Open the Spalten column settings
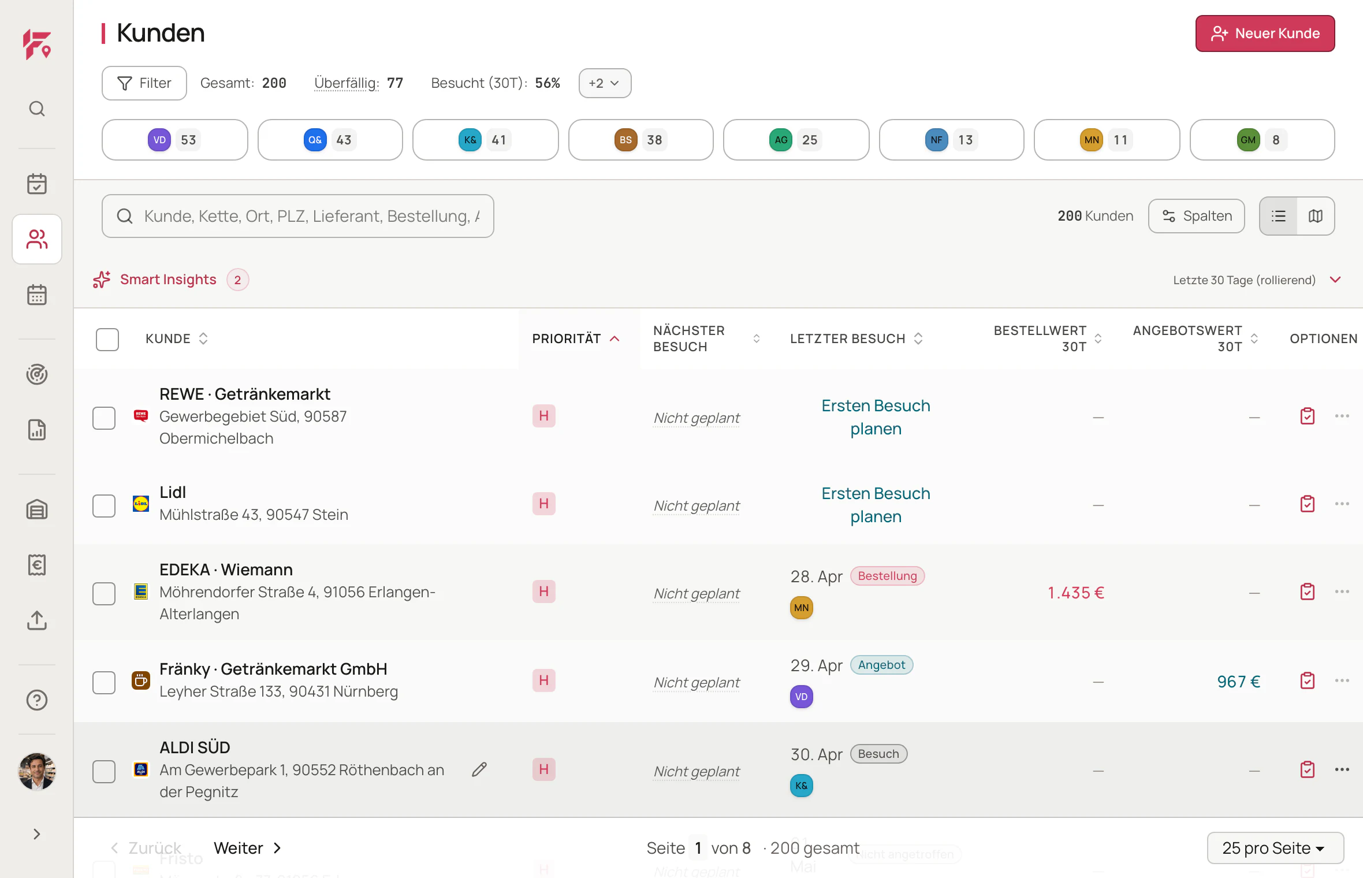 (1197, 216)
